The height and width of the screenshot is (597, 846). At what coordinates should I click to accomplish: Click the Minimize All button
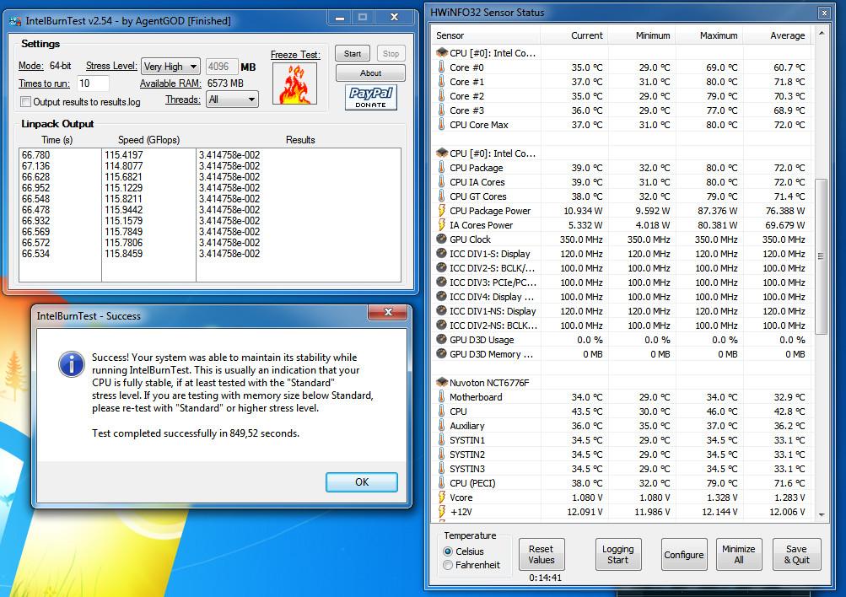point(739,554)
